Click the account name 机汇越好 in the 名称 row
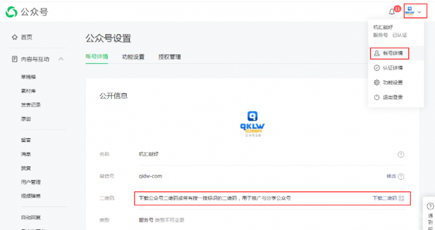Image resolution: width=435 pixels, height=230 pixels. pos(149,154)
